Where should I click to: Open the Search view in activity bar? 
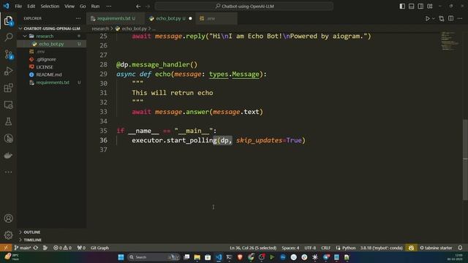(x=8, y=37)
